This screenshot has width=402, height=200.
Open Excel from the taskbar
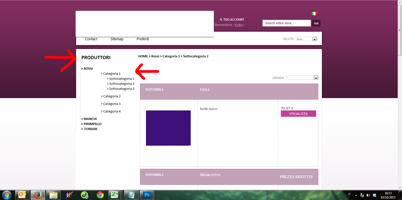[115, 195]
